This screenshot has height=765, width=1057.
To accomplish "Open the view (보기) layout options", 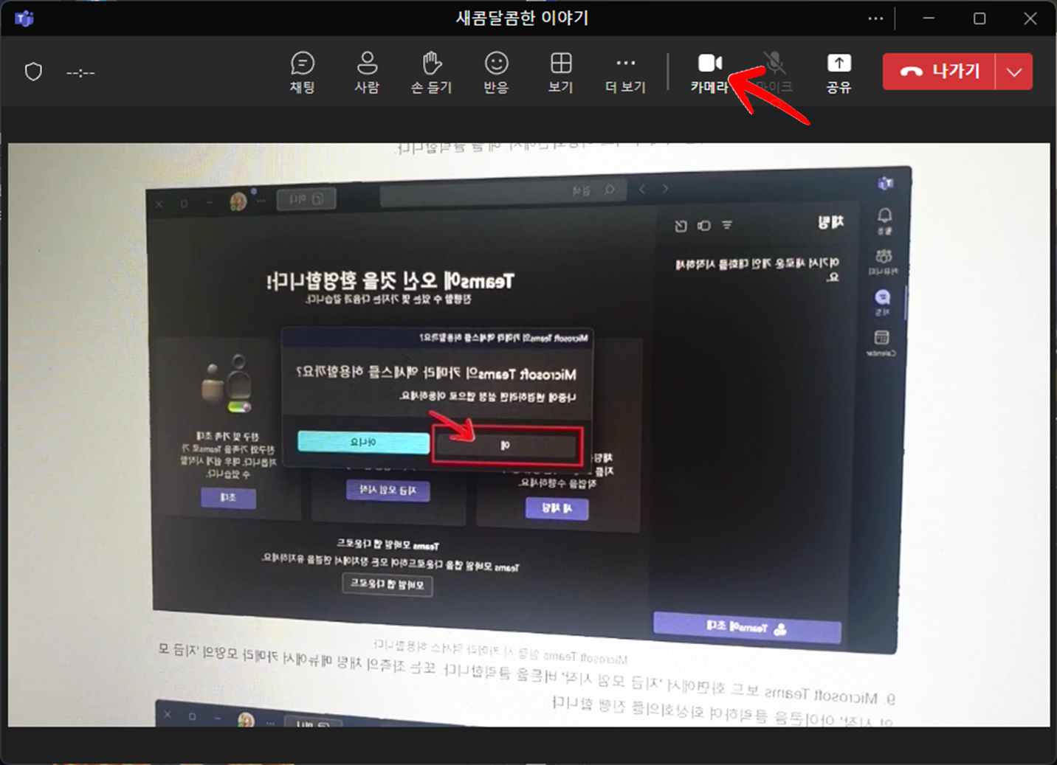I will [x=561, y=72].
